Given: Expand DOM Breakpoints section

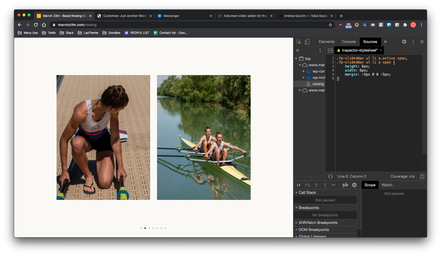Looking at the screenshot, I should pos(314,230).
